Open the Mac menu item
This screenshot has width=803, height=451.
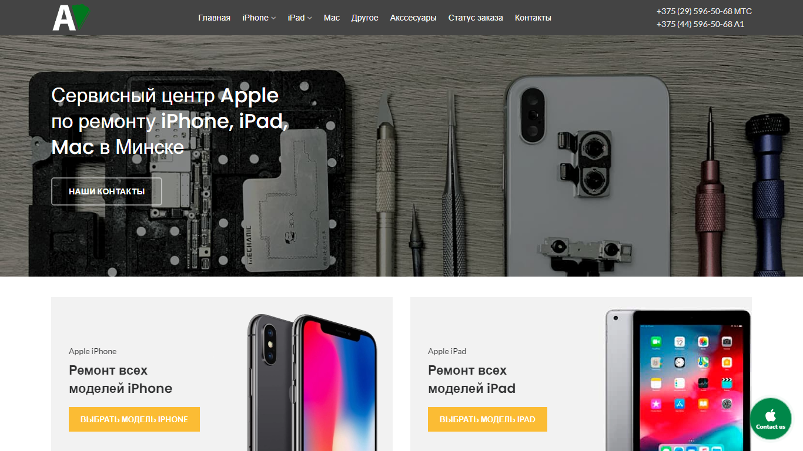(332, 18)
